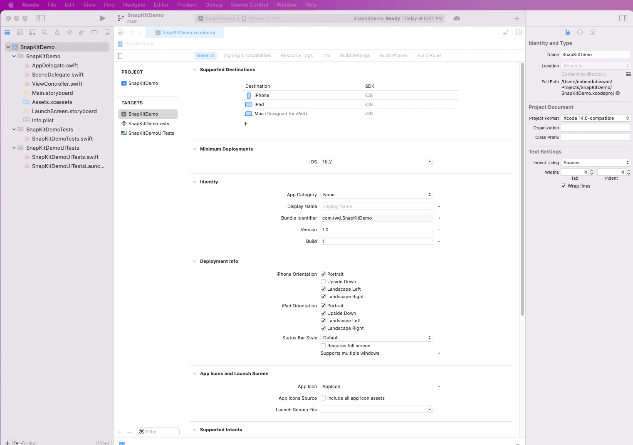Open the Find navigator magnifier

click(45, 32)
